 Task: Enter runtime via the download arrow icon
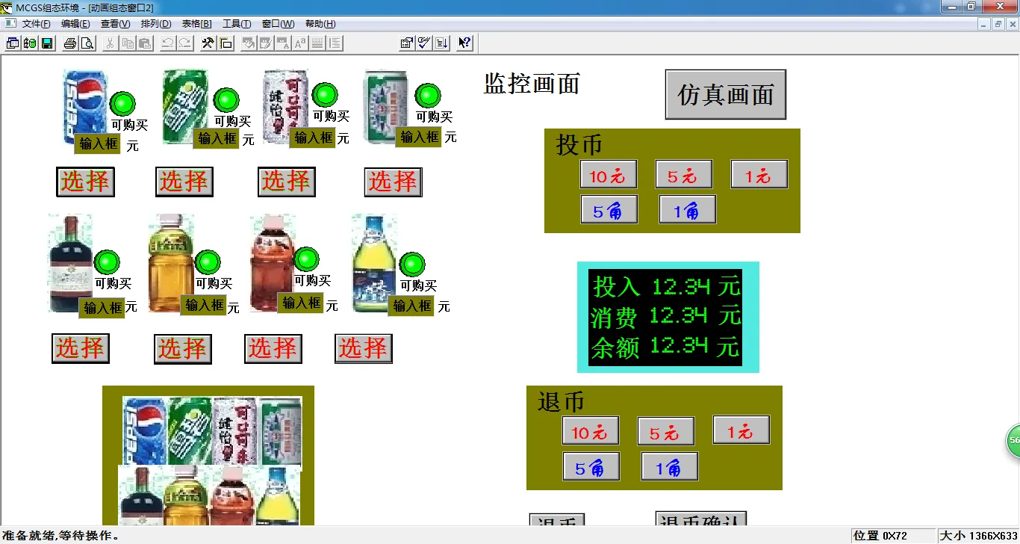click(441, 43)
